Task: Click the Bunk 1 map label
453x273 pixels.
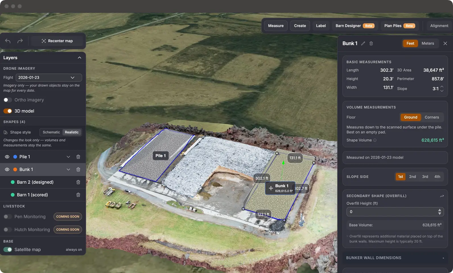Action: pyautogui.click(x=280, y=188)
